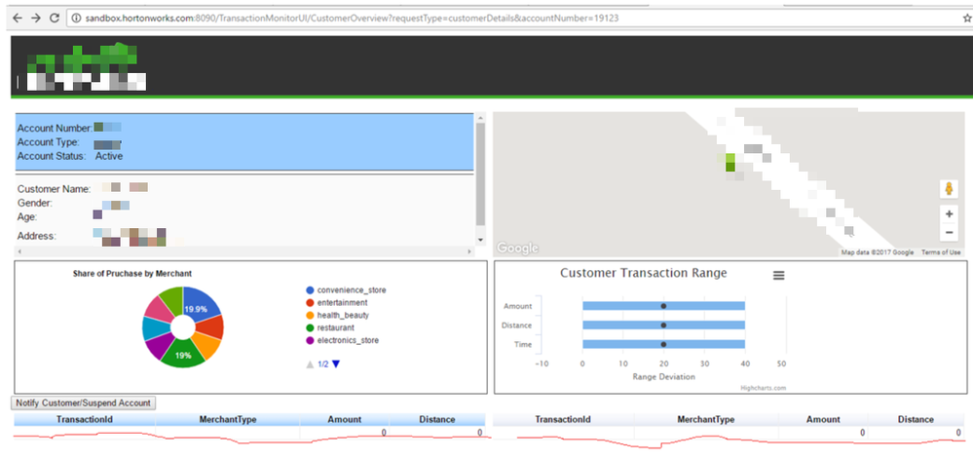Zoom out on the map
Viewport: 973px width, 460px height.
click(x=948, y=233)
